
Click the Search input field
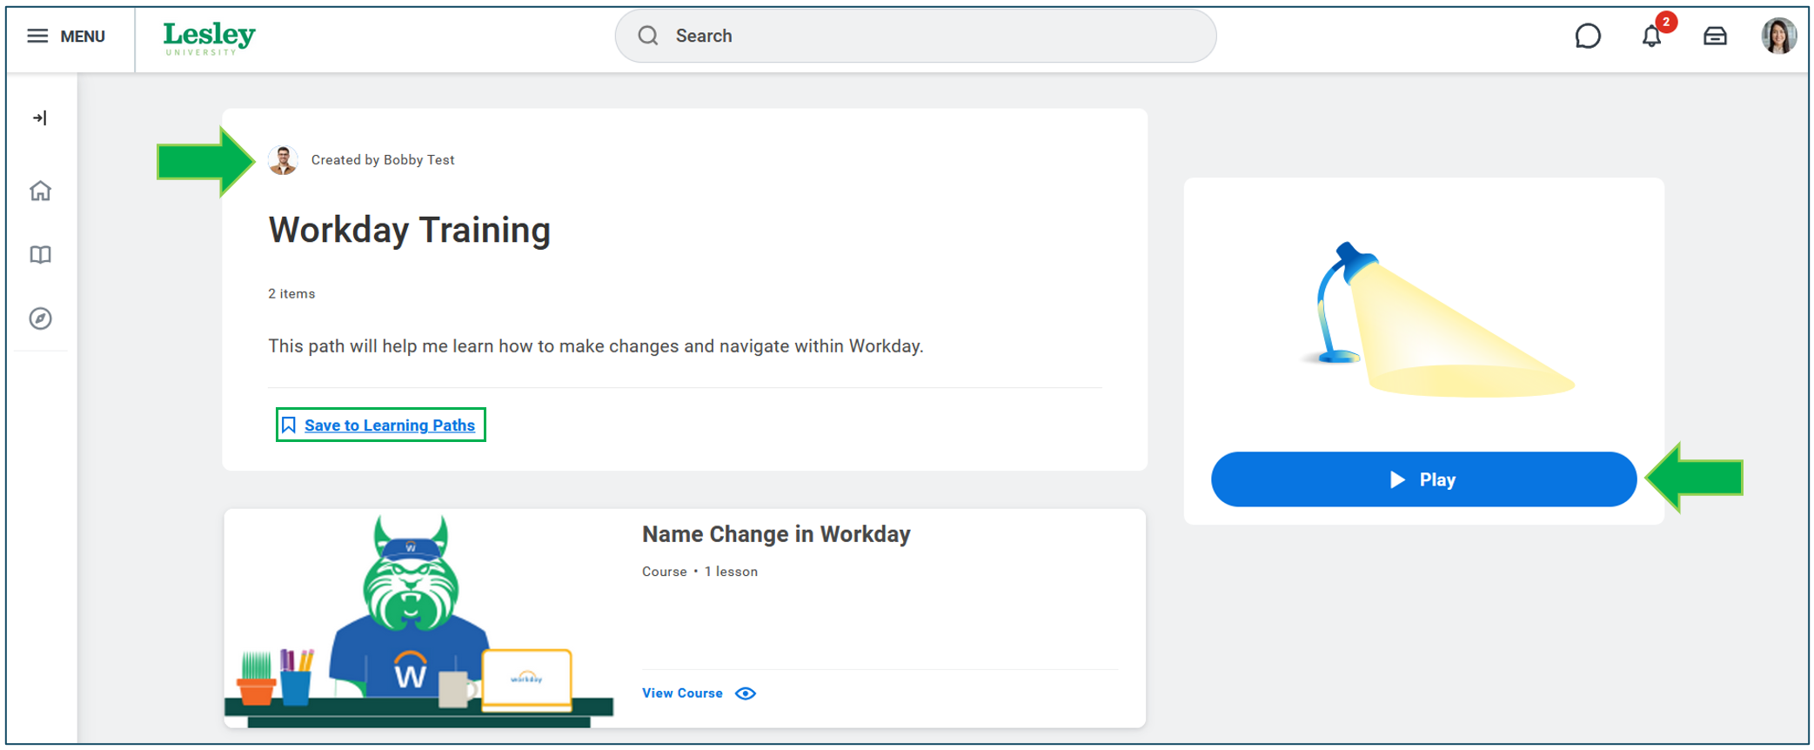[915, 36]
